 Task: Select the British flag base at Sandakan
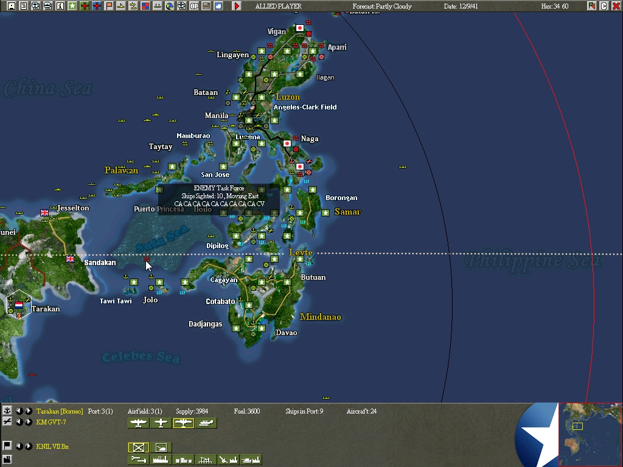click(x=70, y=259)
